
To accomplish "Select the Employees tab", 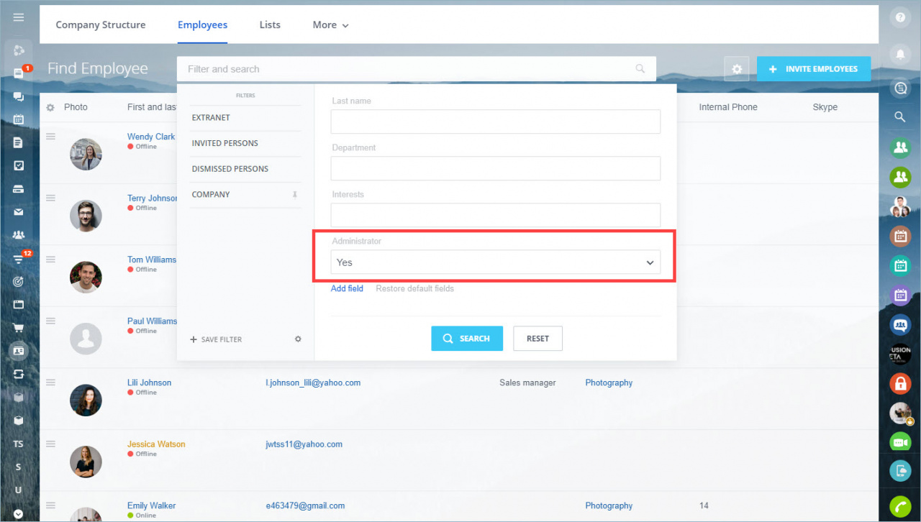I will pos(202,24).
